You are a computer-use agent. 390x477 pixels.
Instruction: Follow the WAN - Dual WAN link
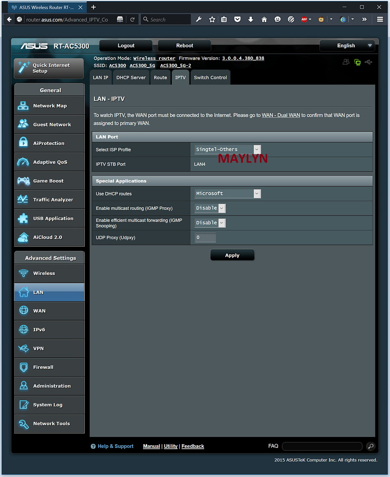(281, 115)
